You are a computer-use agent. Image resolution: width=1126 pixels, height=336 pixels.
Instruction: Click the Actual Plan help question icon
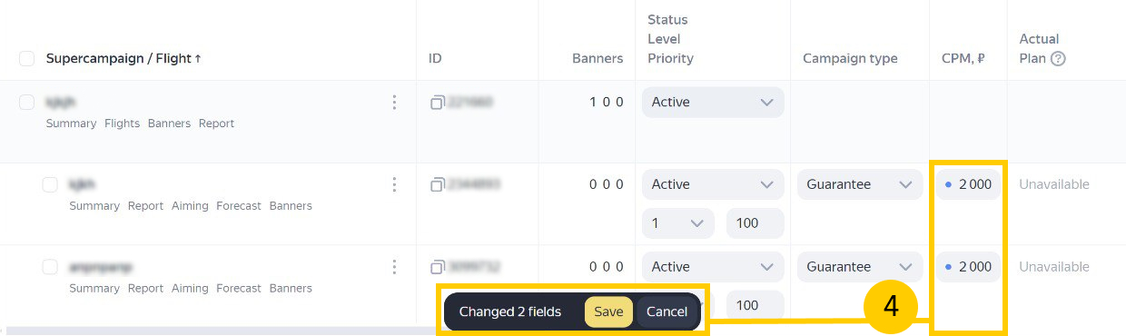tap(1058, 58)
